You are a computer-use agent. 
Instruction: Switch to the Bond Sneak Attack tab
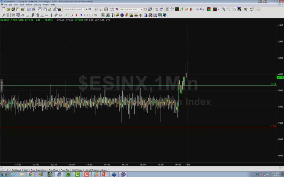pyautogui.click(x=38, y=170)
